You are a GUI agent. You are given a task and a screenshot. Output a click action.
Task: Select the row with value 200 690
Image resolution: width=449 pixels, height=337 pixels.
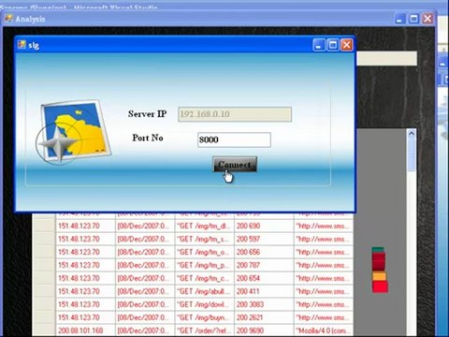[194, 226]
